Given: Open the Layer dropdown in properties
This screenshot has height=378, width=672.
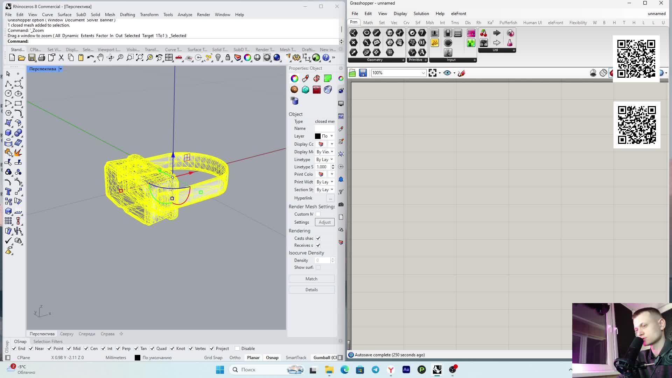Looking at the screenshot, I should point(331,136).
